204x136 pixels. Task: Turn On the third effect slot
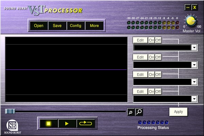[x=151, y=74]
